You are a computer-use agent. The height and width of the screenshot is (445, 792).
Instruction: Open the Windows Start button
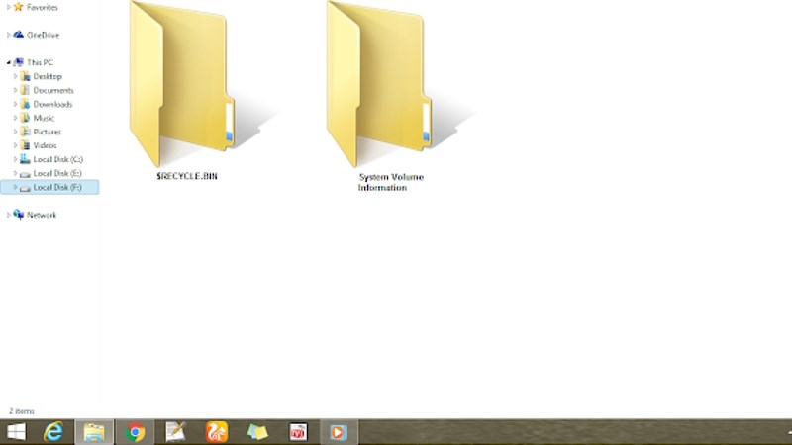[16, 432]
